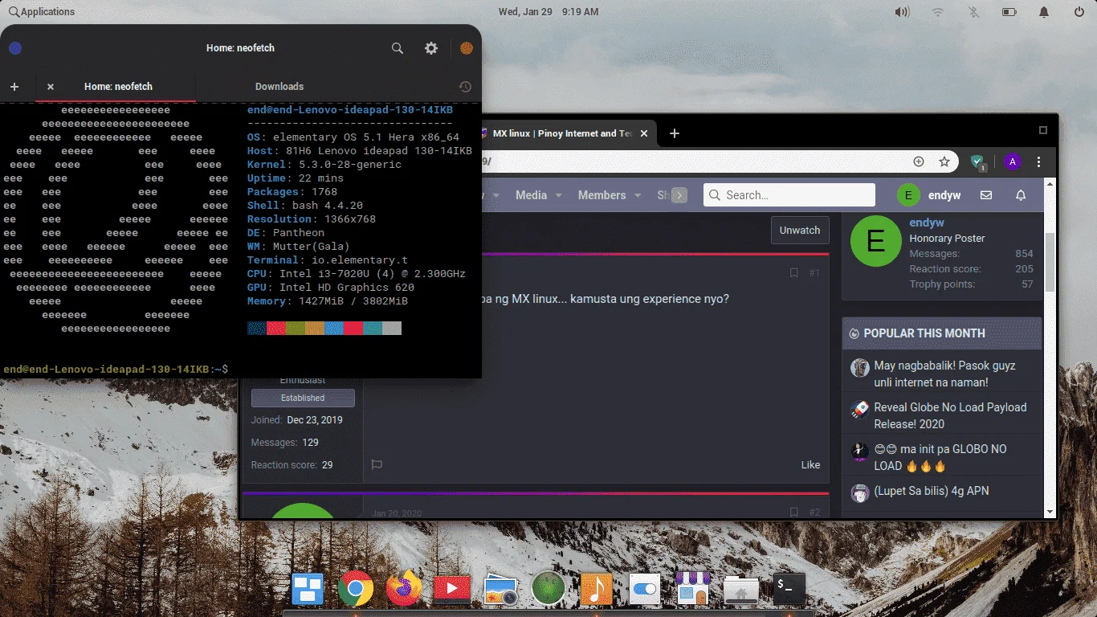Expand the Members dropdown arrow
This screenshot has height=617, width=1097.
coord(638,195)
